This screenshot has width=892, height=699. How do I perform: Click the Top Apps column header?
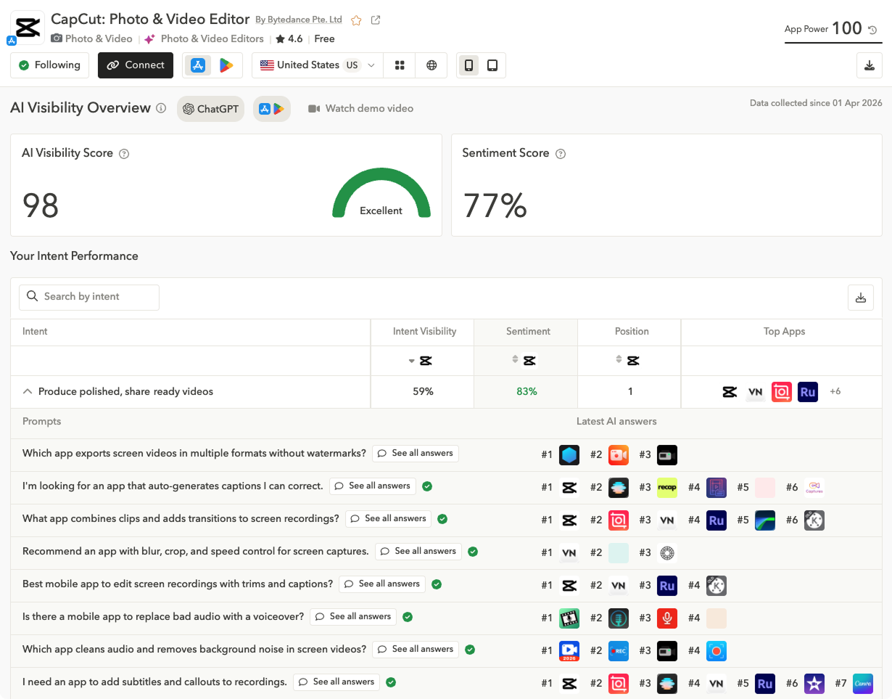(x=785, y=332)
